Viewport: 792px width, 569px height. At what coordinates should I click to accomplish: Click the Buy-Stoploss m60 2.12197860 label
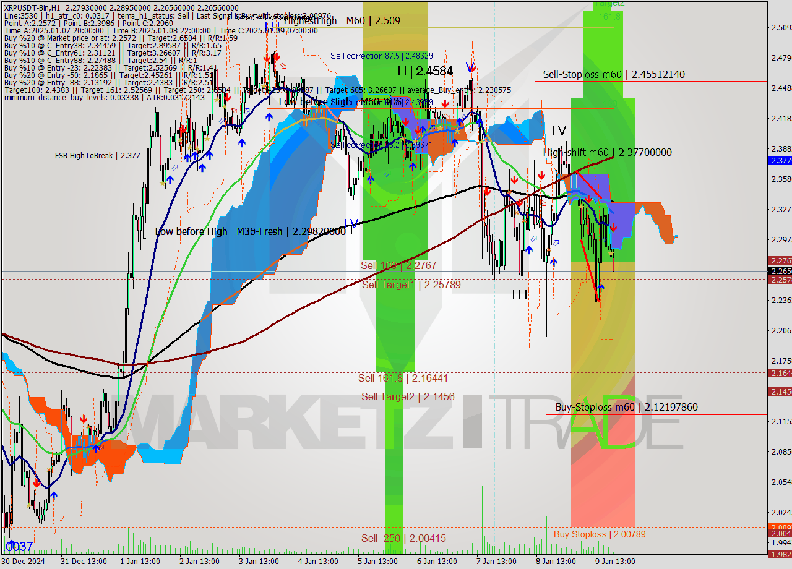pyautogui.click(x=626, y=407)
